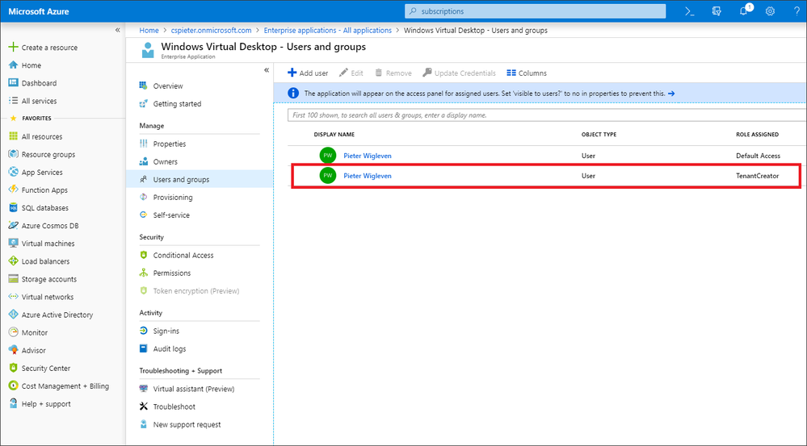Click the Default Access role cell
This screenshot has width=807, height=446.
click(758, 156)
